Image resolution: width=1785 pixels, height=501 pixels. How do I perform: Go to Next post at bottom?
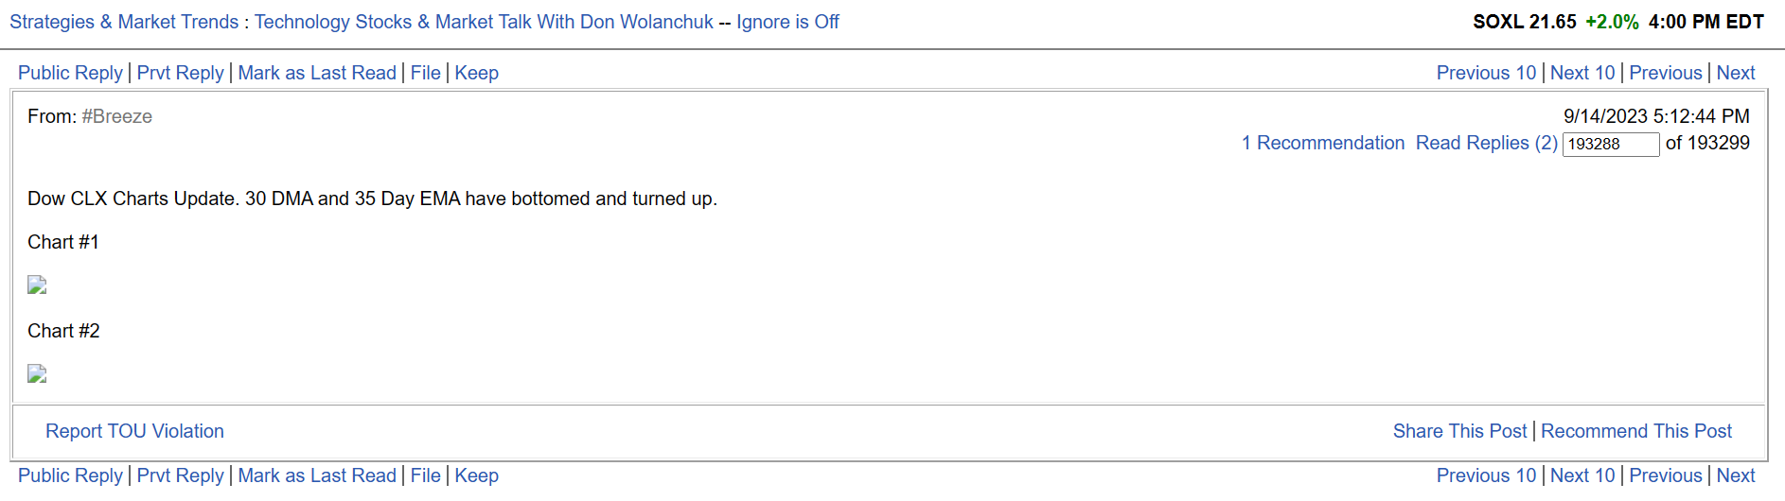tap(1736, 475)
